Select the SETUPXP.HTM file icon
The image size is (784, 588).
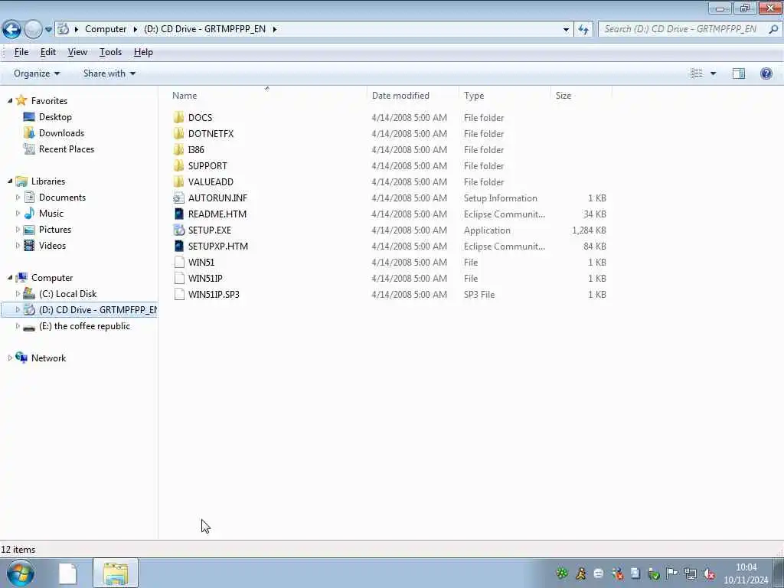click(x=178, y=246)
